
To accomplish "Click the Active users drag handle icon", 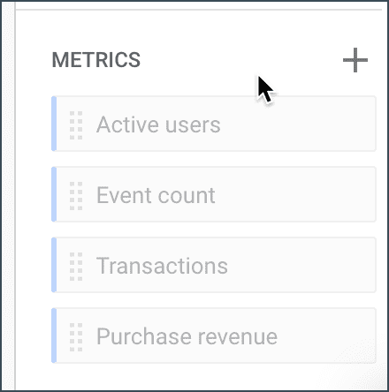I will (x=76, y=125).
